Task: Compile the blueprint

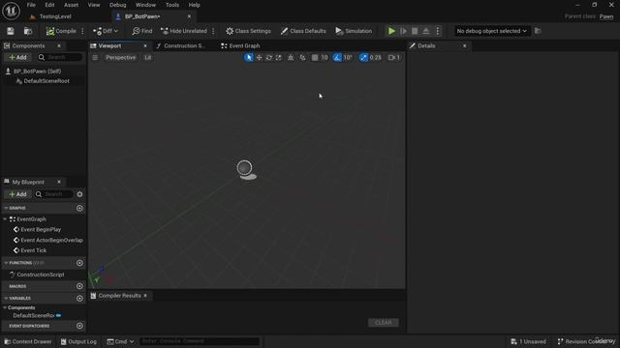Action: pyautogui.click(x=61, y=31)
